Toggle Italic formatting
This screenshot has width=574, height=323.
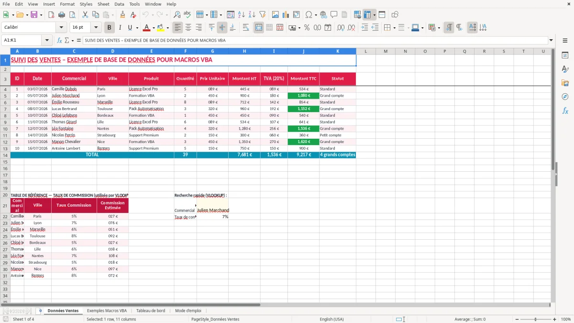(x=120, y=28)
